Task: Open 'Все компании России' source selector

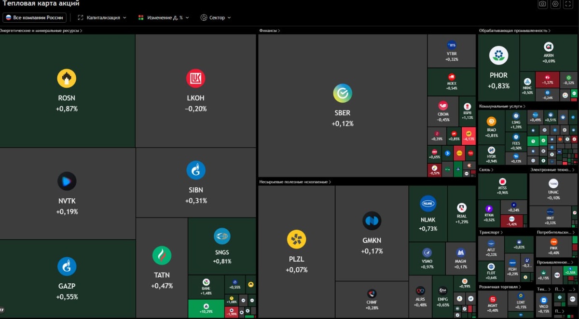Action: pyautogui.click(x=34, y=17)
